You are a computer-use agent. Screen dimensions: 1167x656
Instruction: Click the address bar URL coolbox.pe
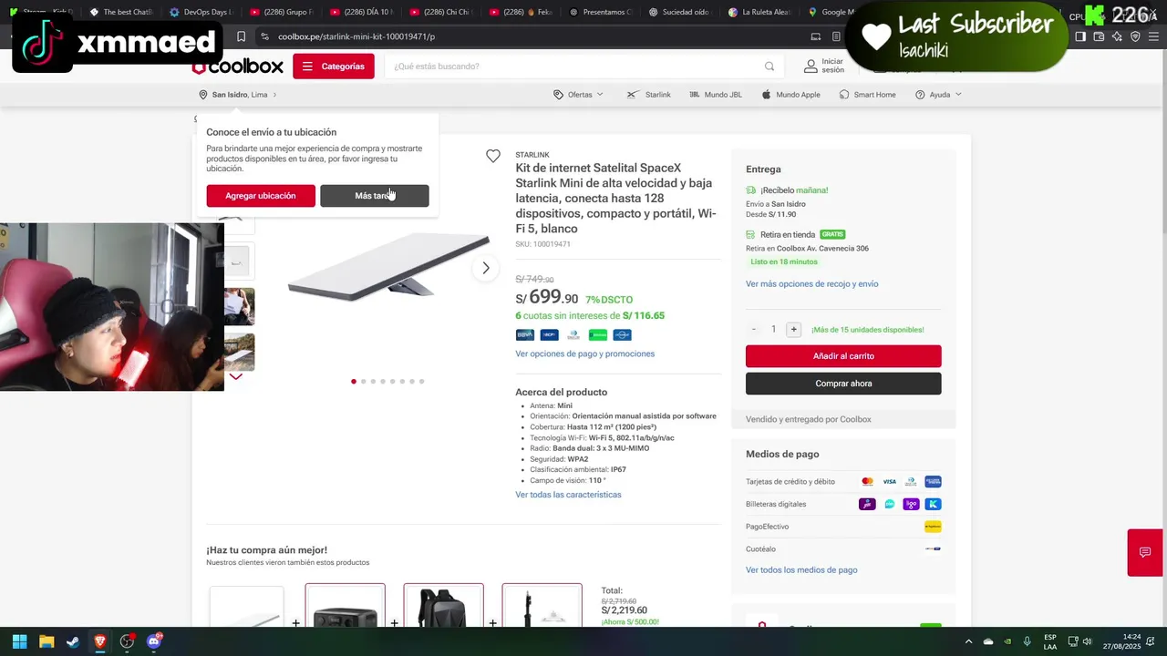coord(356,36)
